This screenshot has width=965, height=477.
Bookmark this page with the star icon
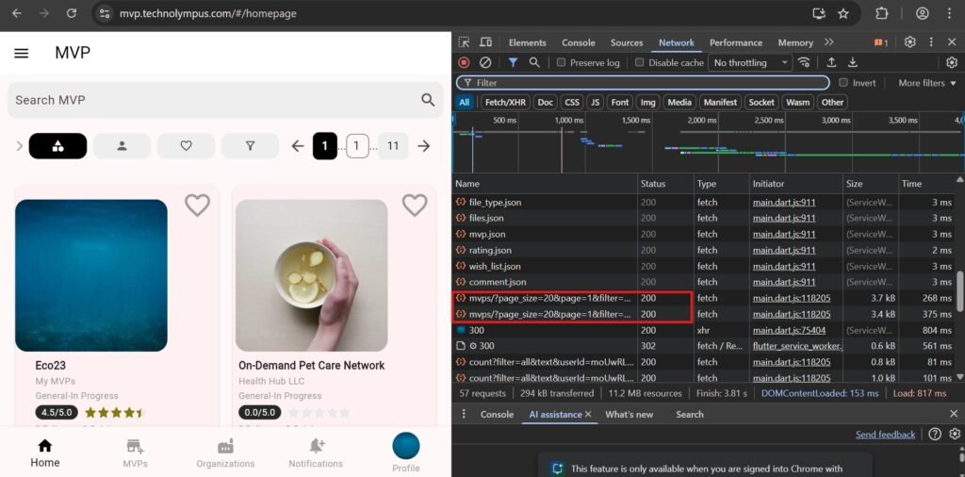coord(843,13)
